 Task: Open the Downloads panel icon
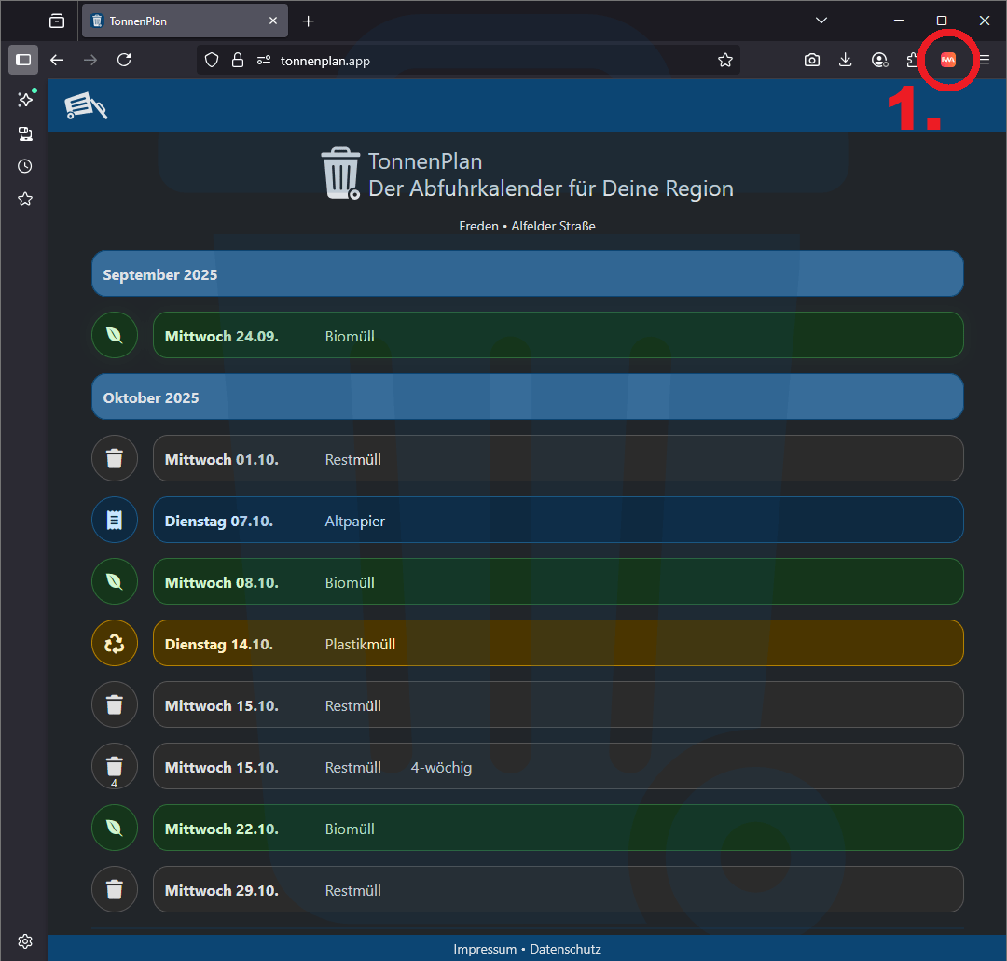[846, 60]
